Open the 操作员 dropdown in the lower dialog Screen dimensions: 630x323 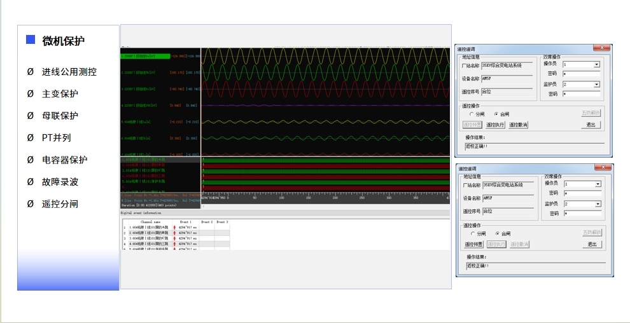[x=598, y=184]
